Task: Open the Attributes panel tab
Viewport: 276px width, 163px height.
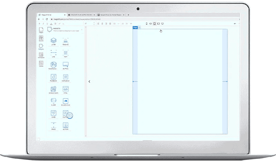Action: click(41, 55)
